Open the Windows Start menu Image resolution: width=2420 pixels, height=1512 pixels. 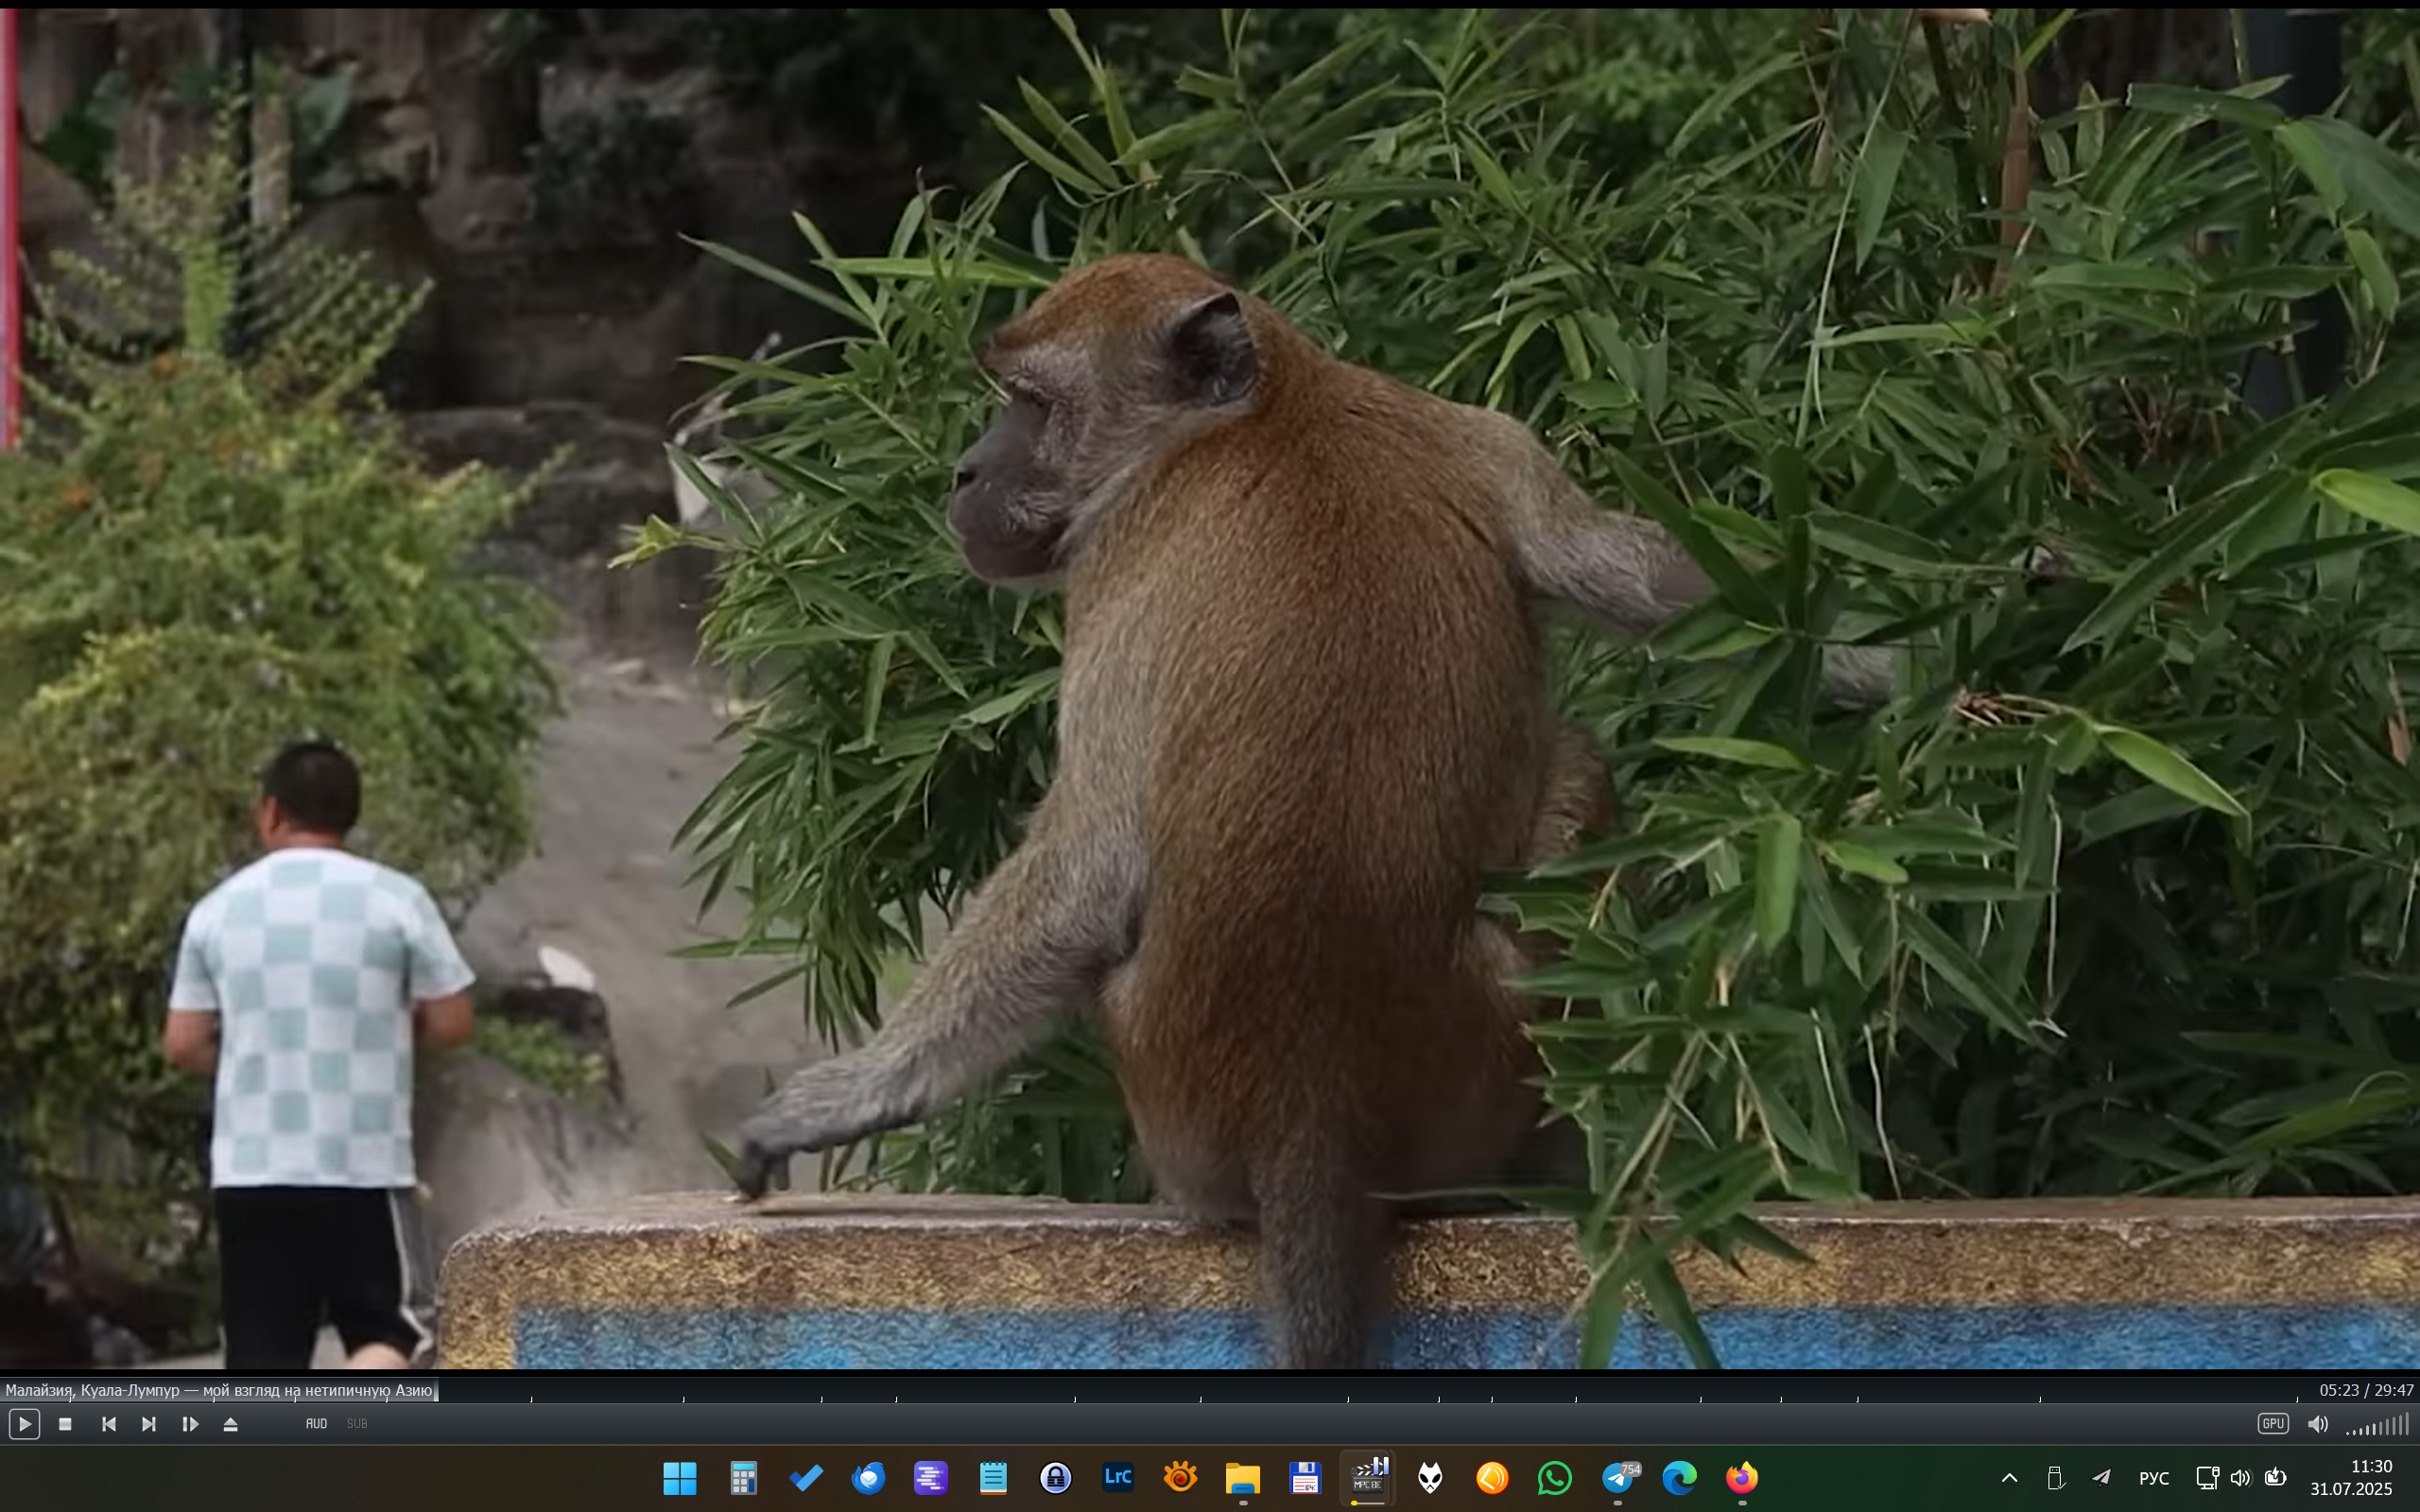tap(680, 1477)
